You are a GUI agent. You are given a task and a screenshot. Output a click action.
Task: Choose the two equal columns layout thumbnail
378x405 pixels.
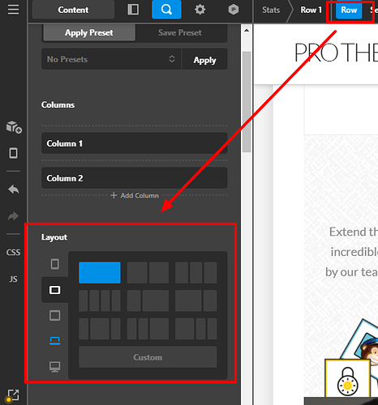148,272
